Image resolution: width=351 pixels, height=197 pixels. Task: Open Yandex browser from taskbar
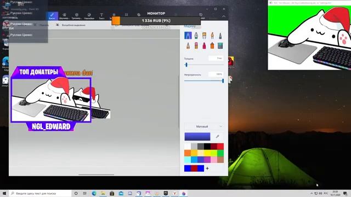[x=174, y=193]
